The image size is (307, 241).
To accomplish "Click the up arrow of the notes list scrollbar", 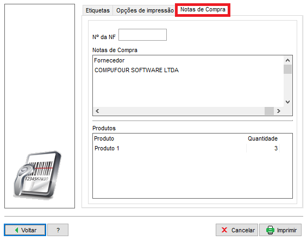I will [287, 60].
